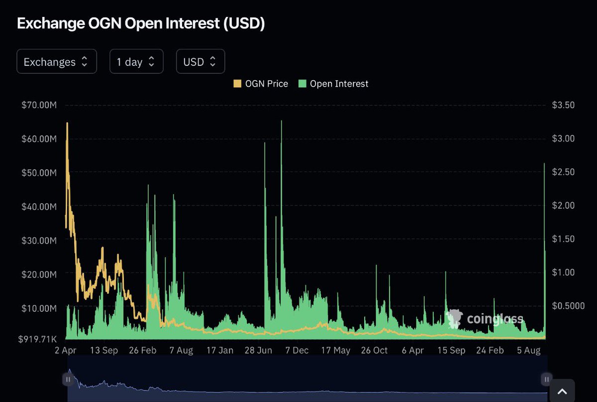Image resolution: width=597 pixels, height=402 pixels.
Task: Click the 5 Aug date label
Action: [x=528, y=351]
